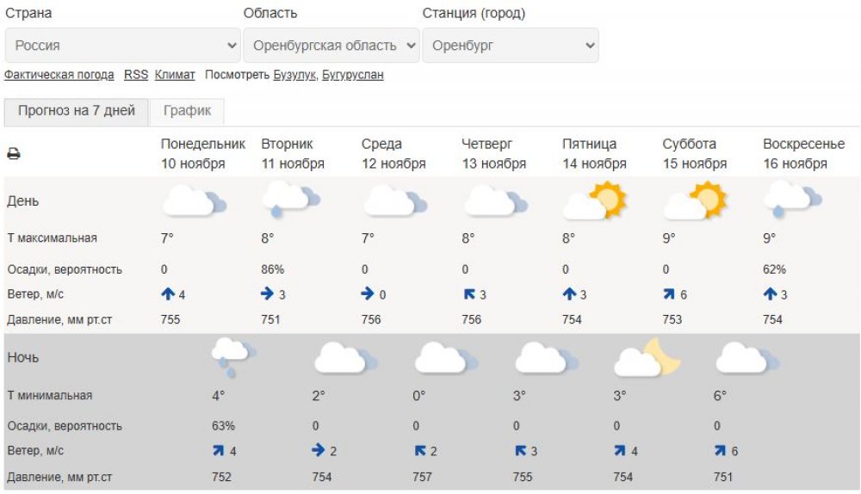Expand the Станция (город) city dropdown
This screenshot has height=494, width=861.
(x=511, y=46)
